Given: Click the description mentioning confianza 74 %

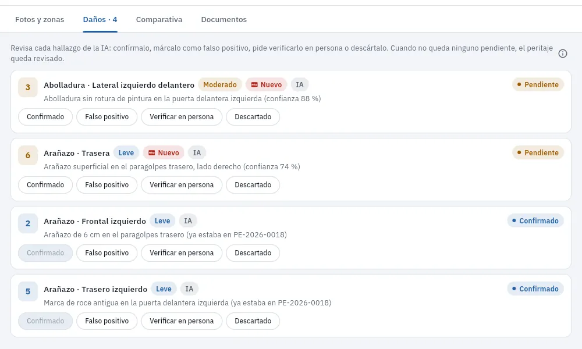Looking at the screenshot, I should coord(172,167).
